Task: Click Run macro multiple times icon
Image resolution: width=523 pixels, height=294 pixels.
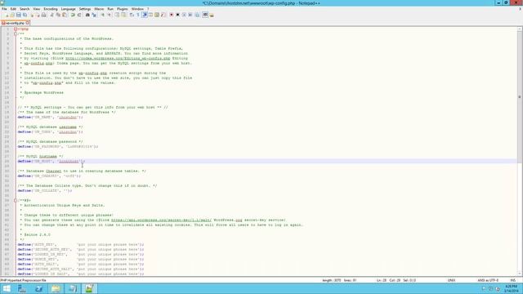Action: [x=190, y=15]
